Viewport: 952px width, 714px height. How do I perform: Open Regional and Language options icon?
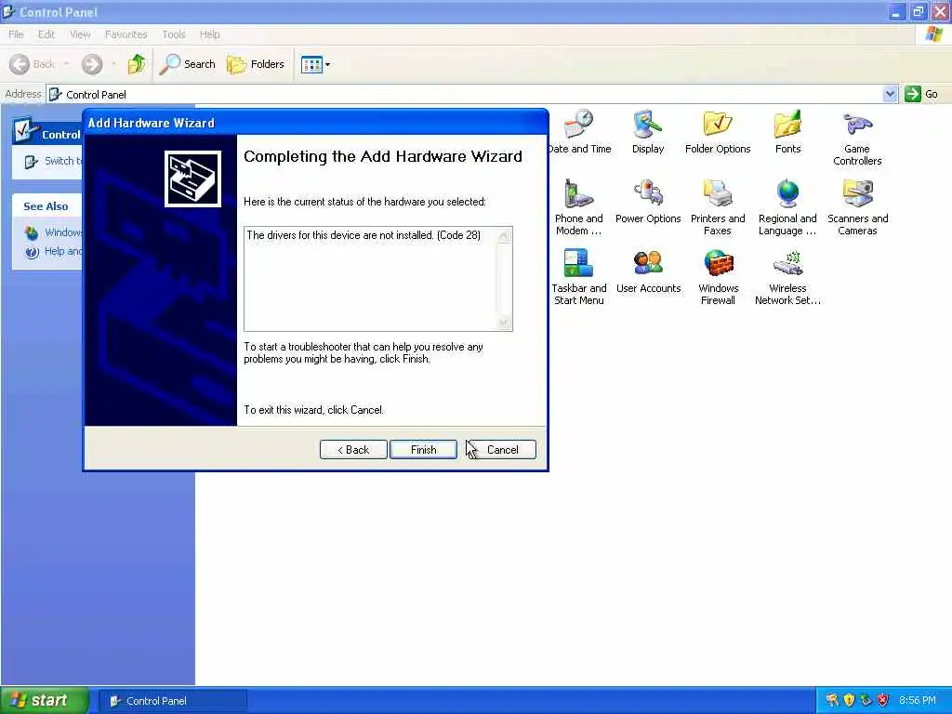[x=787, y=207]
